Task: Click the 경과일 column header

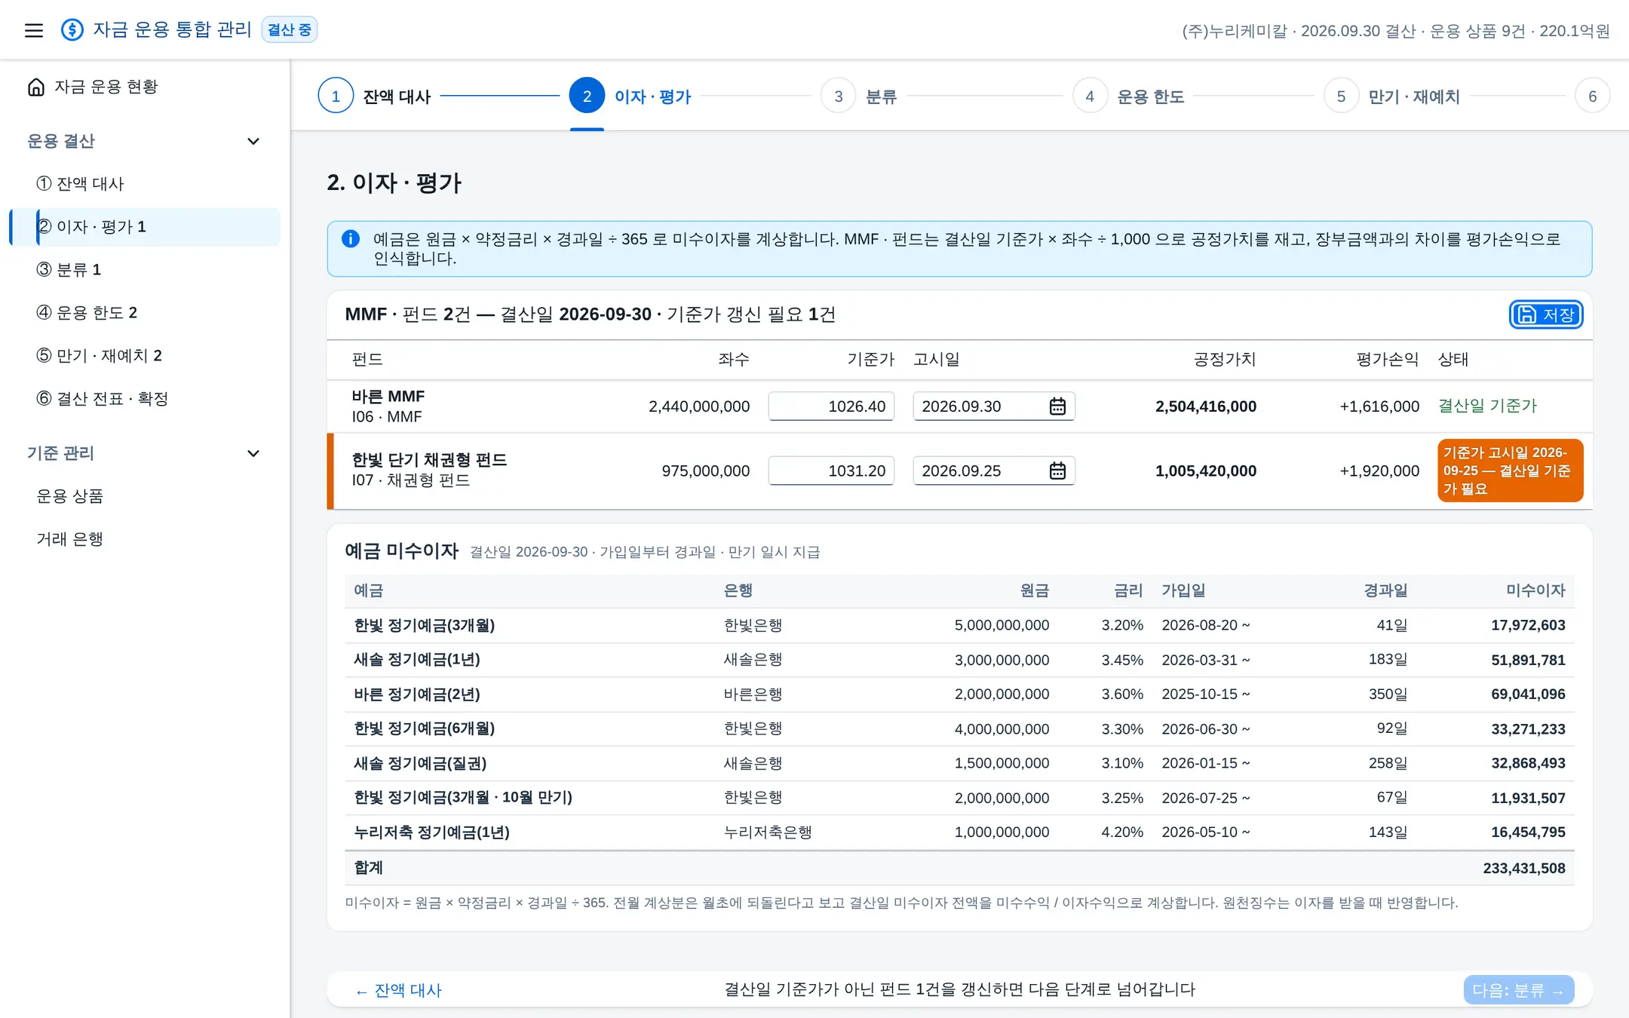Action: 1385,590
